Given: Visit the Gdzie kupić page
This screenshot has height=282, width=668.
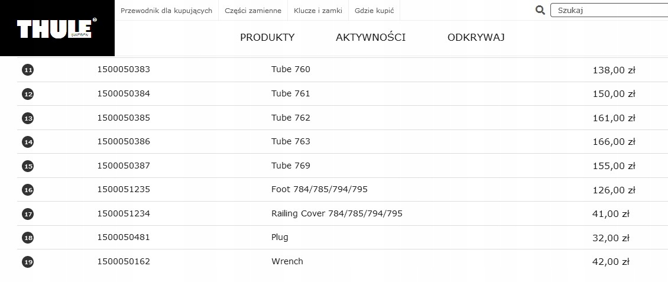Looking at the screenshot, I should (374, 11).
